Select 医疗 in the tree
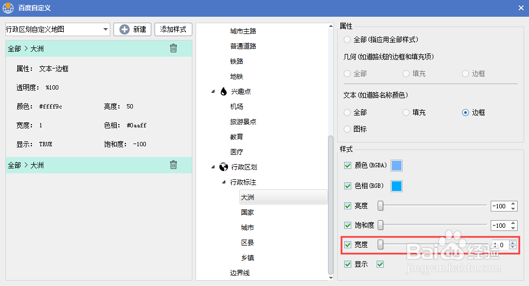 pyautogui.click(x=237, y=152)
